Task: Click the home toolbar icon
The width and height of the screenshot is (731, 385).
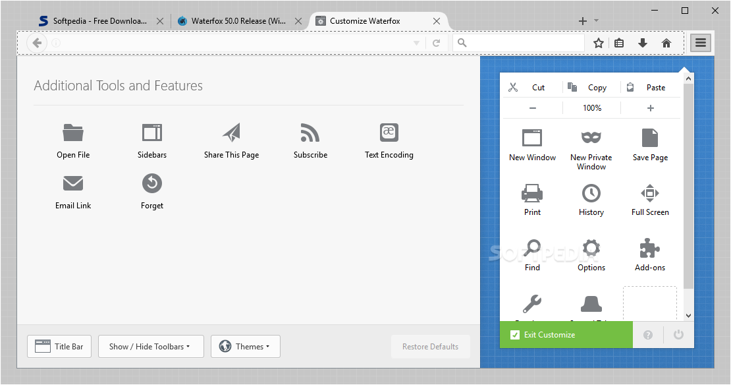Action: click(666, 43)
